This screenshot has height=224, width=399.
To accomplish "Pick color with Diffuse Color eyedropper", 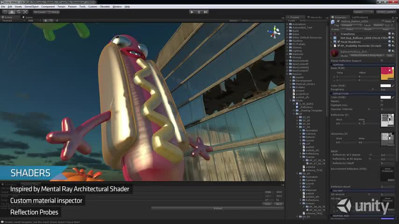I will 393,86.
